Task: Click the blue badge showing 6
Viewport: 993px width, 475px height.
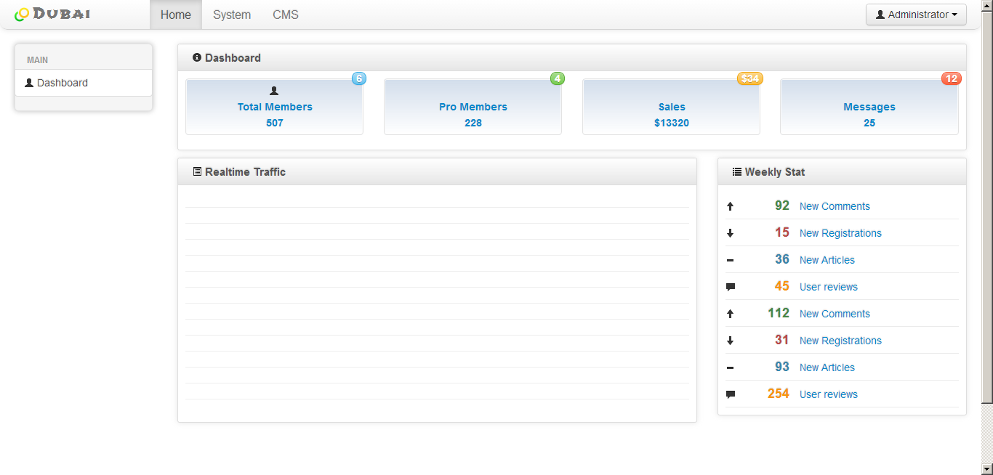Action: [359, 78]
